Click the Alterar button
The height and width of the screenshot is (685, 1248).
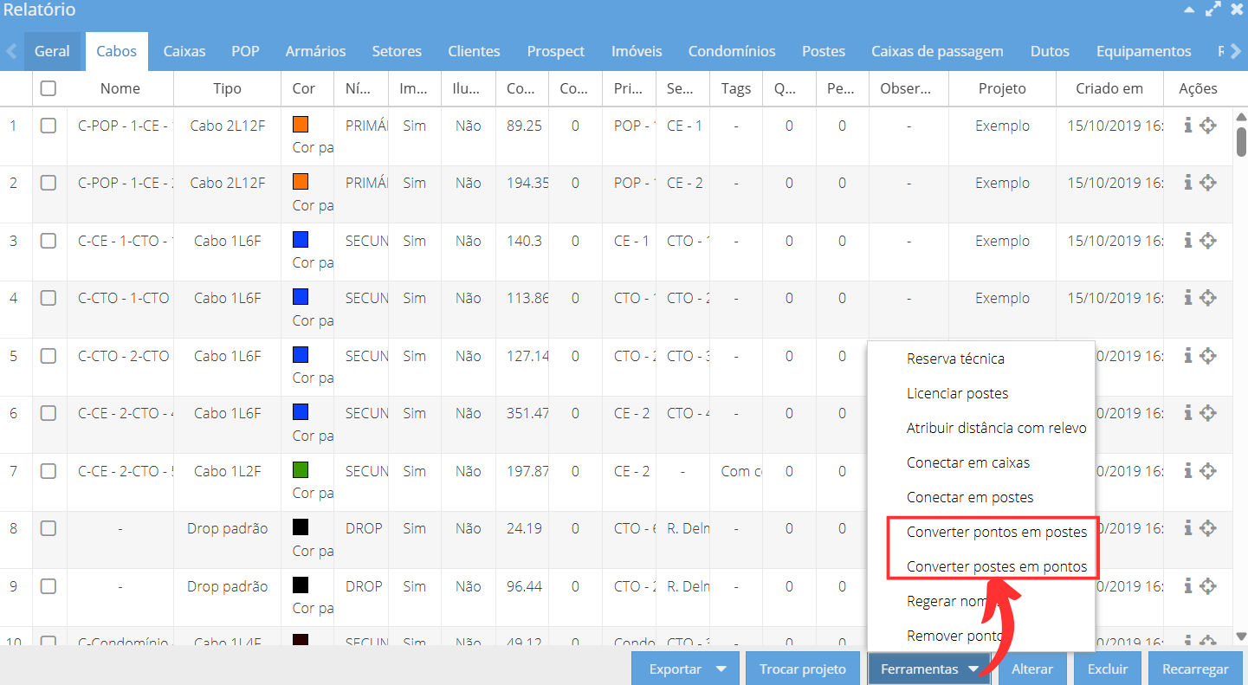(1032, 669)
